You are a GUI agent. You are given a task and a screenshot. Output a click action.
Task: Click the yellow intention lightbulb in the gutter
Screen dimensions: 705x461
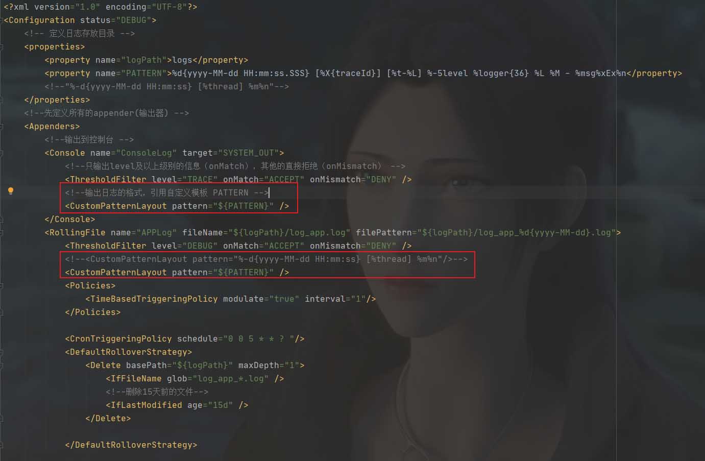10,191
